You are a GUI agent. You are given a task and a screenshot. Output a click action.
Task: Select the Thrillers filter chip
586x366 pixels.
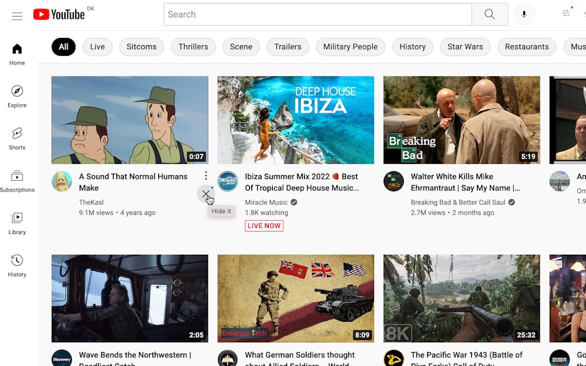(x=193, y=47)
